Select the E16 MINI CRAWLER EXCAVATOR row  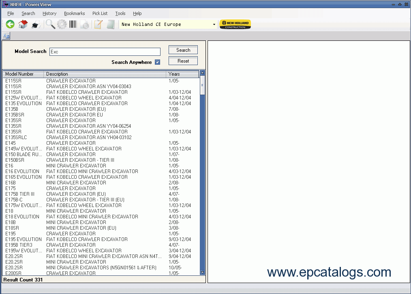click(x=101, y=166)
